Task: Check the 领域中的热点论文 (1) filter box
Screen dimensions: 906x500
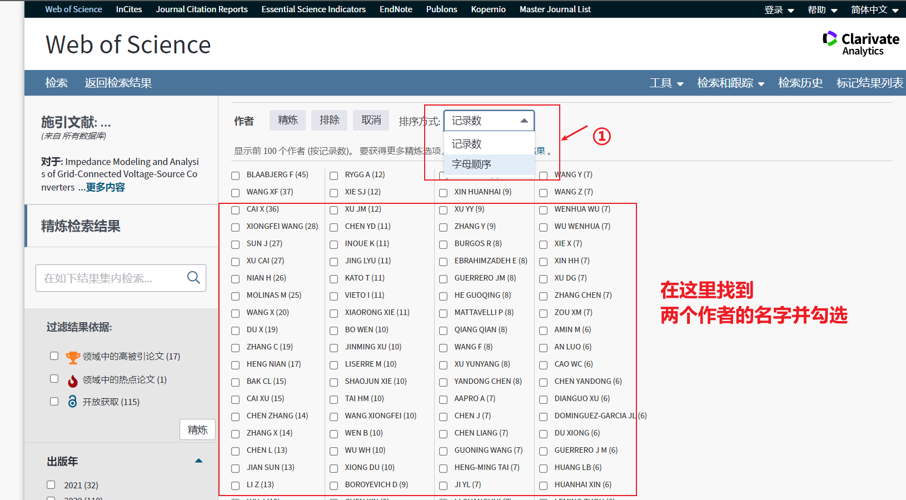Action: coord(54,378)
